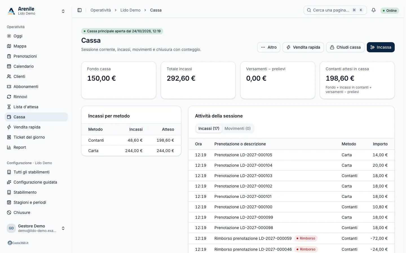Image resolution: width=406 pixels, height=253 pixels.
Task: Click the Stagioni e periodi calendar icon
Action: [9, 202]
